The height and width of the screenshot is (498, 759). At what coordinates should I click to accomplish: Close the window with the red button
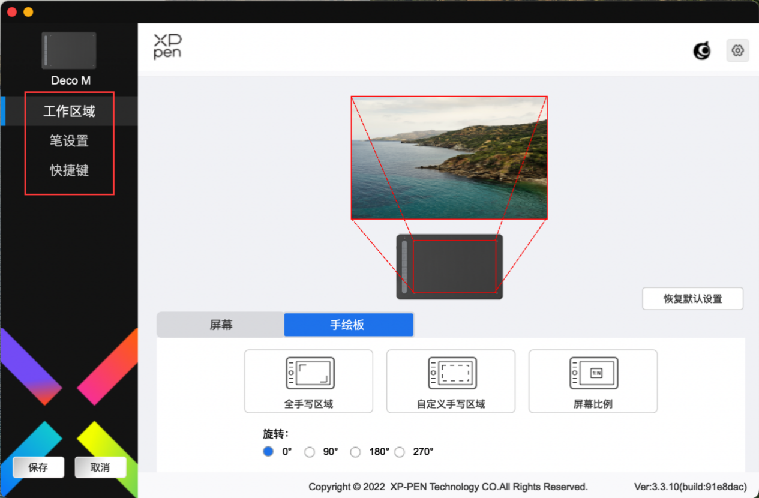[x=12, y=12]
